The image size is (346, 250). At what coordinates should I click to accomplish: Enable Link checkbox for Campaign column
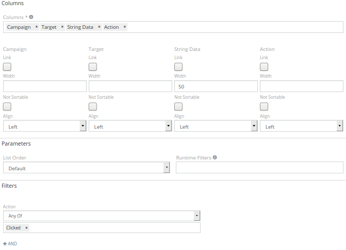[x=7, y=67]
